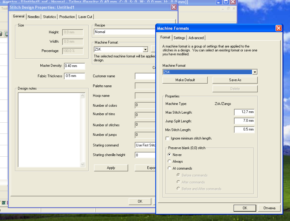Switch to the Needles tab
Viewport: 290px width, 221px height.
[x=33, y=17]
